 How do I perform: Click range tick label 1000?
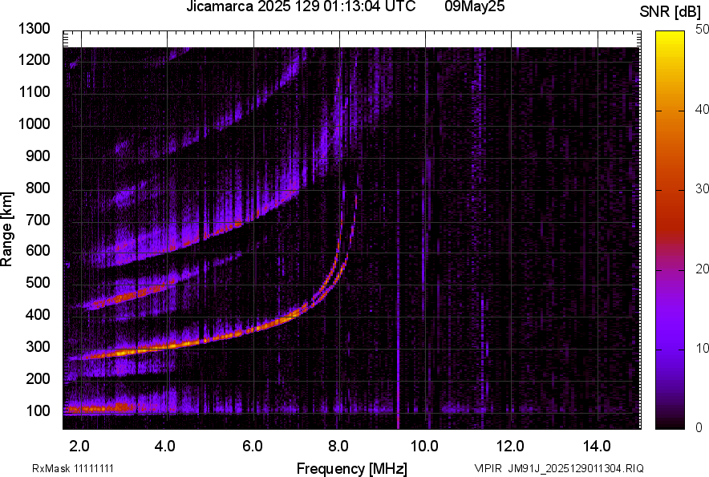(34, 123)
